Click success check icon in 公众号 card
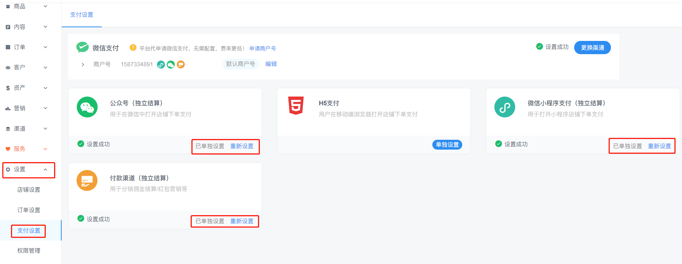This screenshot has height=264, width=682. click(x=81, y=144)
